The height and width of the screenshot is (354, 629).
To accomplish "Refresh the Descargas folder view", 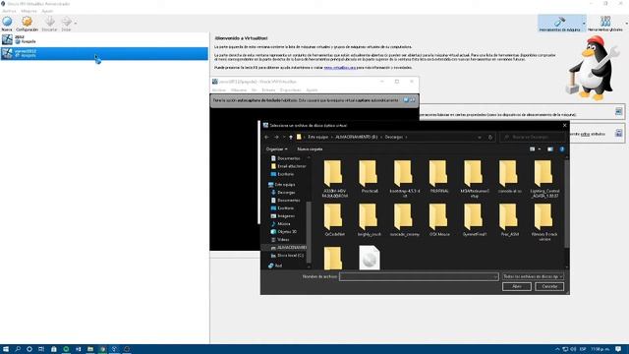I will (x=490, y=138).
